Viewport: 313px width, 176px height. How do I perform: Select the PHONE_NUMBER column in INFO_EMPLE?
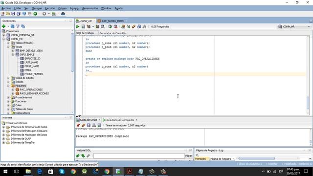[x=34, y=74]
